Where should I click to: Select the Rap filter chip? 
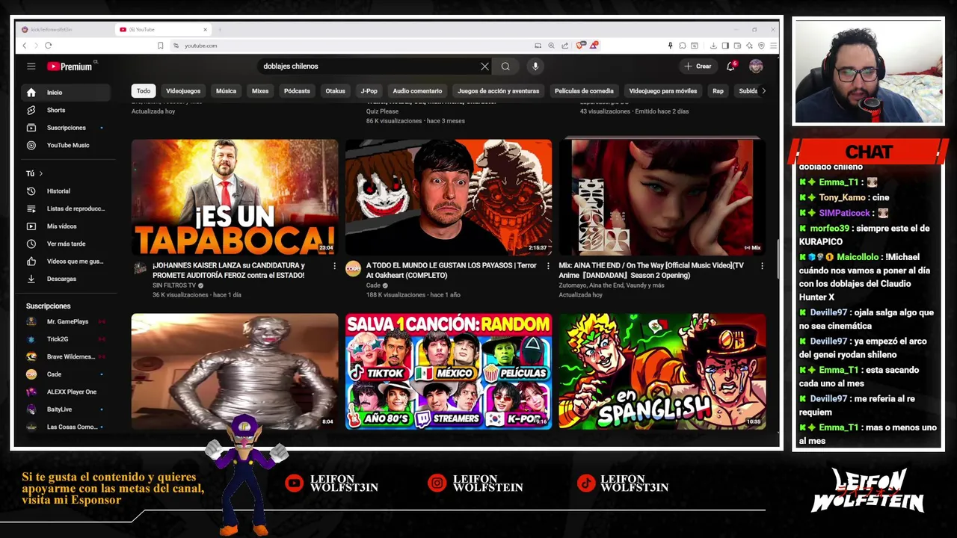pos(718,91)
